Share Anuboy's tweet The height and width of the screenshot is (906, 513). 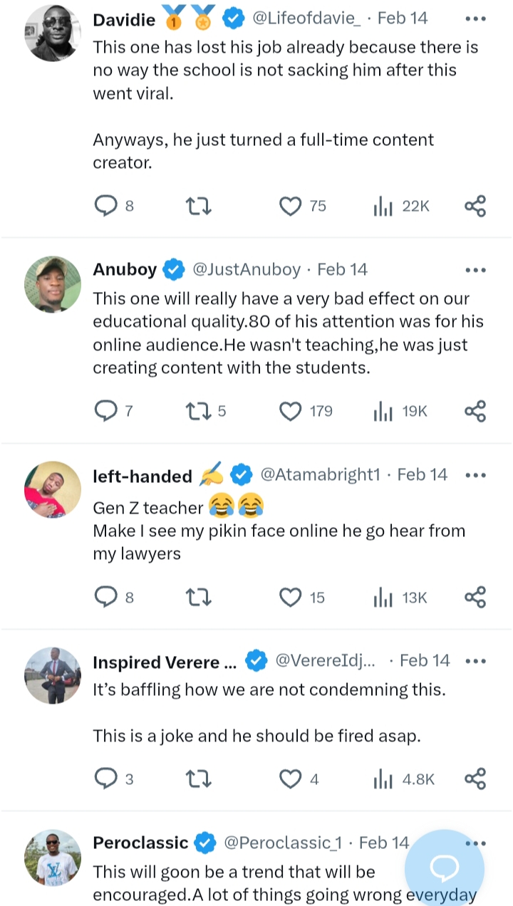(x=475, y=411)
